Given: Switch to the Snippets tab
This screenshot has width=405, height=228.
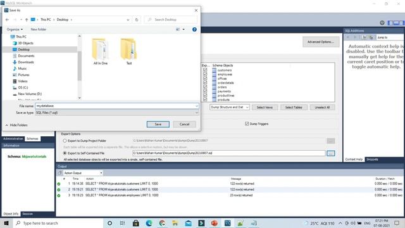Looking at the screenshot, I should [x=372, y=160].
